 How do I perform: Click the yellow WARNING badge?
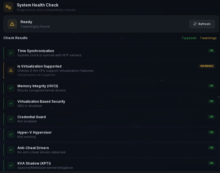pos(207,66)
